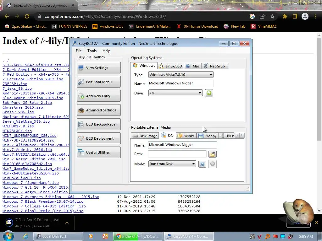The height and width of the screenshot is (241, 322).
Task: Close the Index of Chrome tab
Action: pos(73,5)
